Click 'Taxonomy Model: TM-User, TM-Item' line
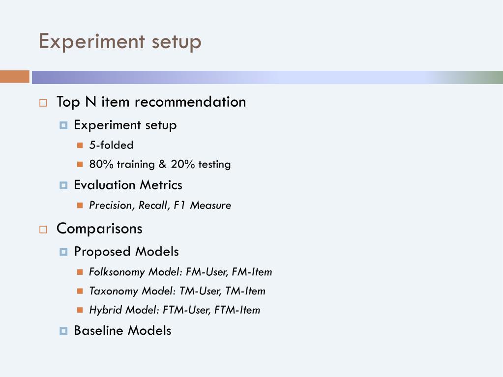This screenshot has width=503, height=377. [x=178, y=291]
